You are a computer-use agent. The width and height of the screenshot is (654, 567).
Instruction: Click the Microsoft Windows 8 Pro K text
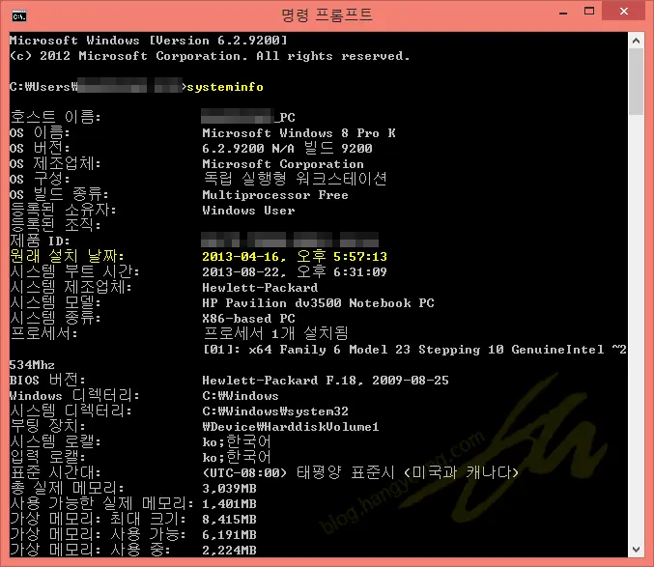click(x=299, y=133)
